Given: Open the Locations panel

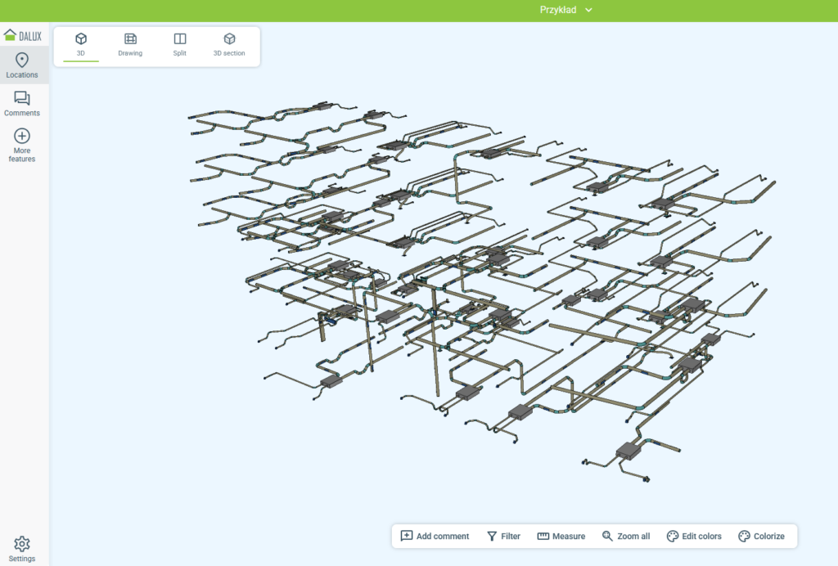Looking at the screenshot, I should tap(22, 64).
